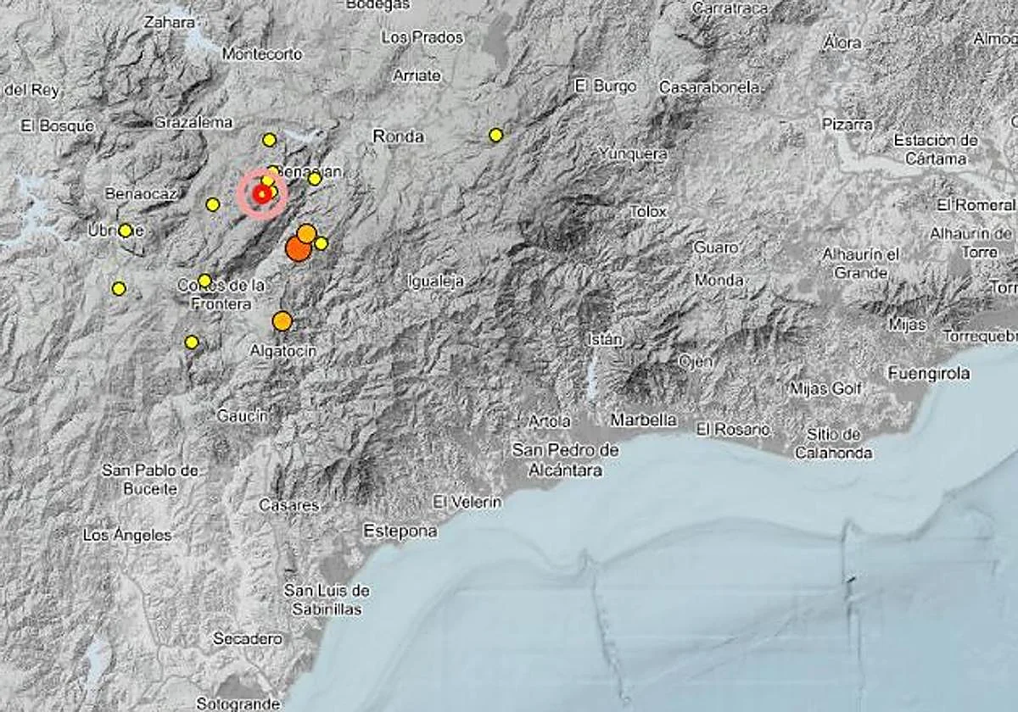Image resolution: width=1018 pixels, height=712 pixels.
Task: Click the yellow dot beside the orange cluster
Action: [320, 244]
